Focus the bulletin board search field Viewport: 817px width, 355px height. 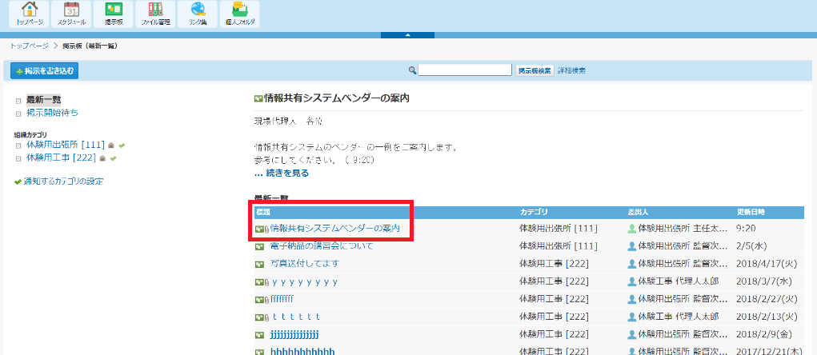[465, 70]
